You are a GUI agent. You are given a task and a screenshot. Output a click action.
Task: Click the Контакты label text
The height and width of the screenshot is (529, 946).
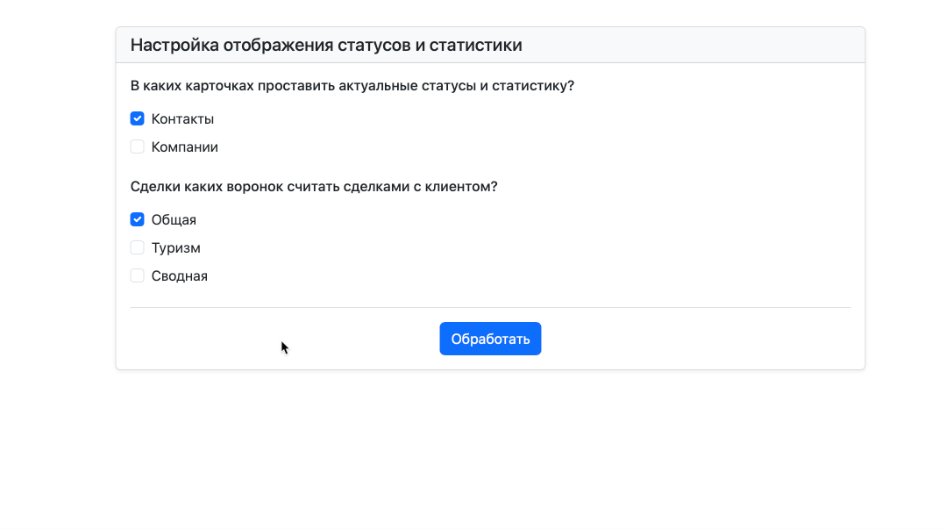[x=182, y=118]
